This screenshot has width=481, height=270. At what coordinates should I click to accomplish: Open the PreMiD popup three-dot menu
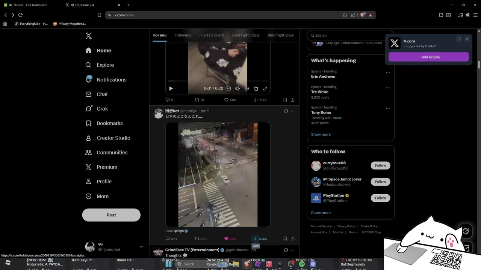tap(459, 39)
